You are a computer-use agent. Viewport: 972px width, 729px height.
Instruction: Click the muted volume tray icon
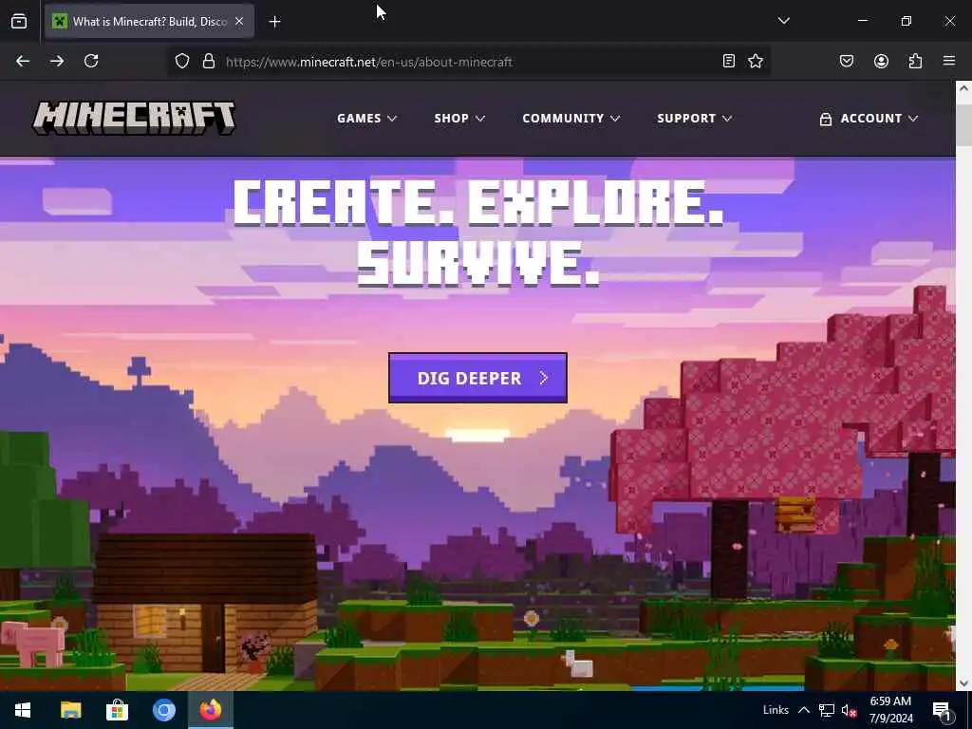point(849,710)
